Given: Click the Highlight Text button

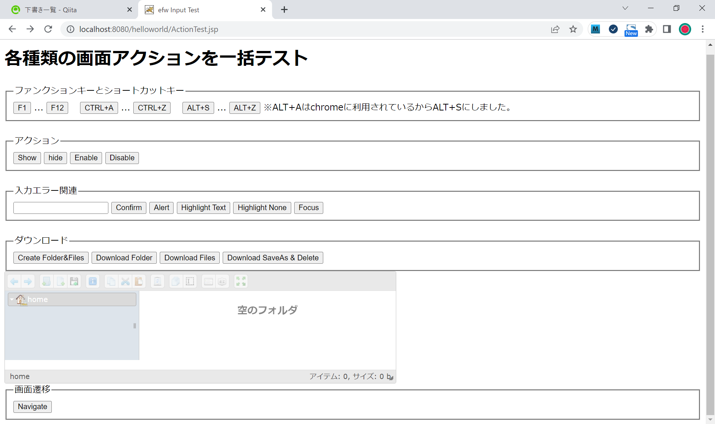Looking at the screenshot, I should coord(203,208).
